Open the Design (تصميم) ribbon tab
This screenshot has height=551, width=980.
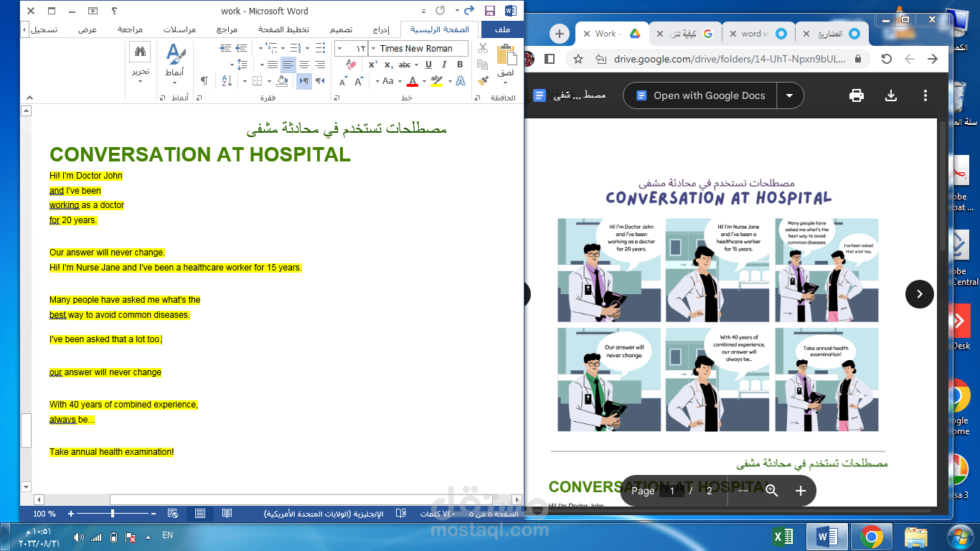click(x=341, y=29)
